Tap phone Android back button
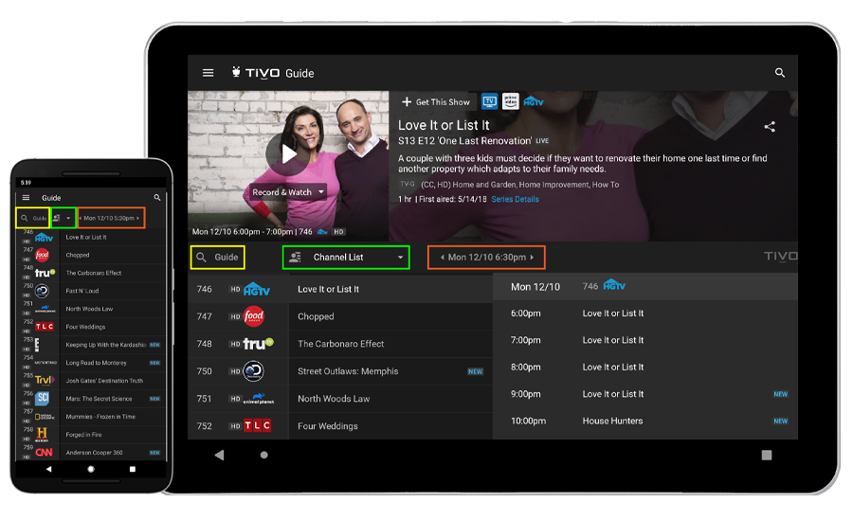Image resolution: width=853 pixels, height=521 pixels. coord(49,469)
